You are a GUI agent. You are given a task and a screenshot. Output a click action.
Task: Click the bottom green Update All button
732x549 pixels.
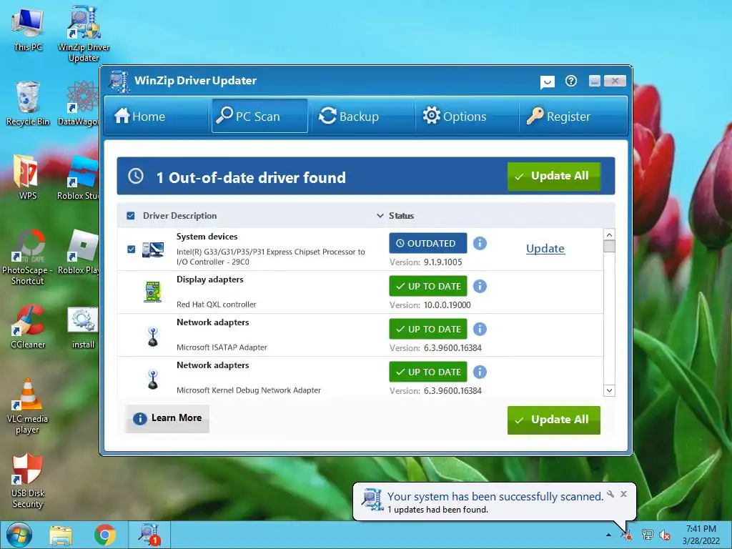click(x=554, y=420)
